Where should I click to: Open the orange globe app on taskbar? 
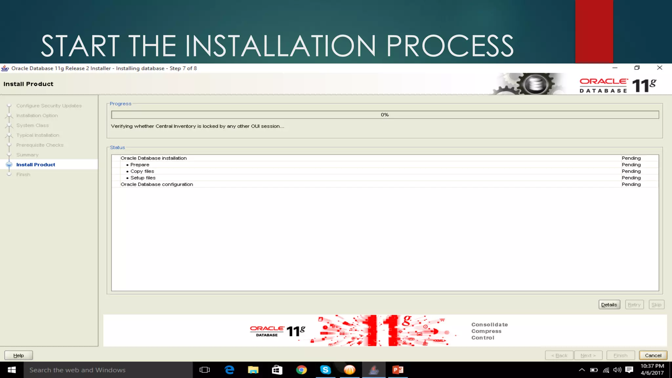pyautogui.click(x=349, y=370)
